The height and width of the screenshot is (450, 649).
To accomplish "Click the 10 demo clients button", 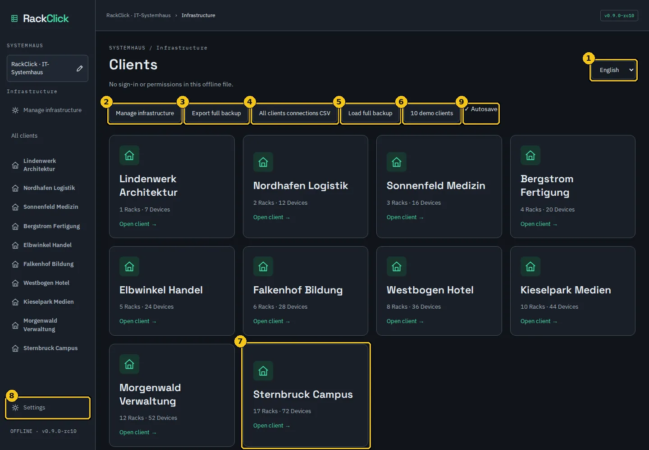I will tap(432, 113).
